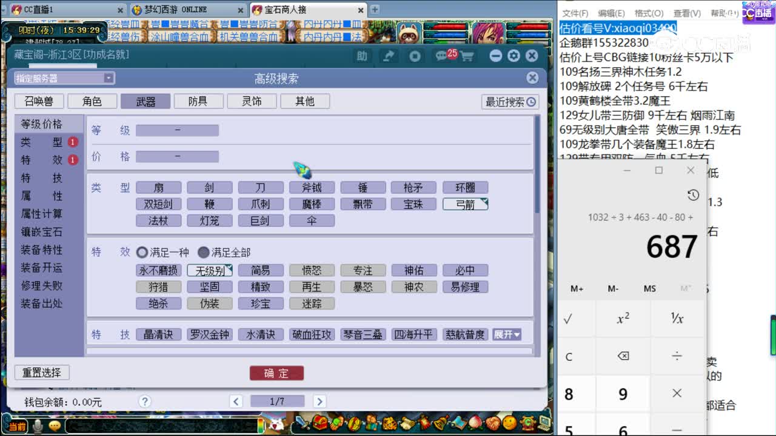Click the 确定 confirm button

pyautogui.click(x=276, y=373)
